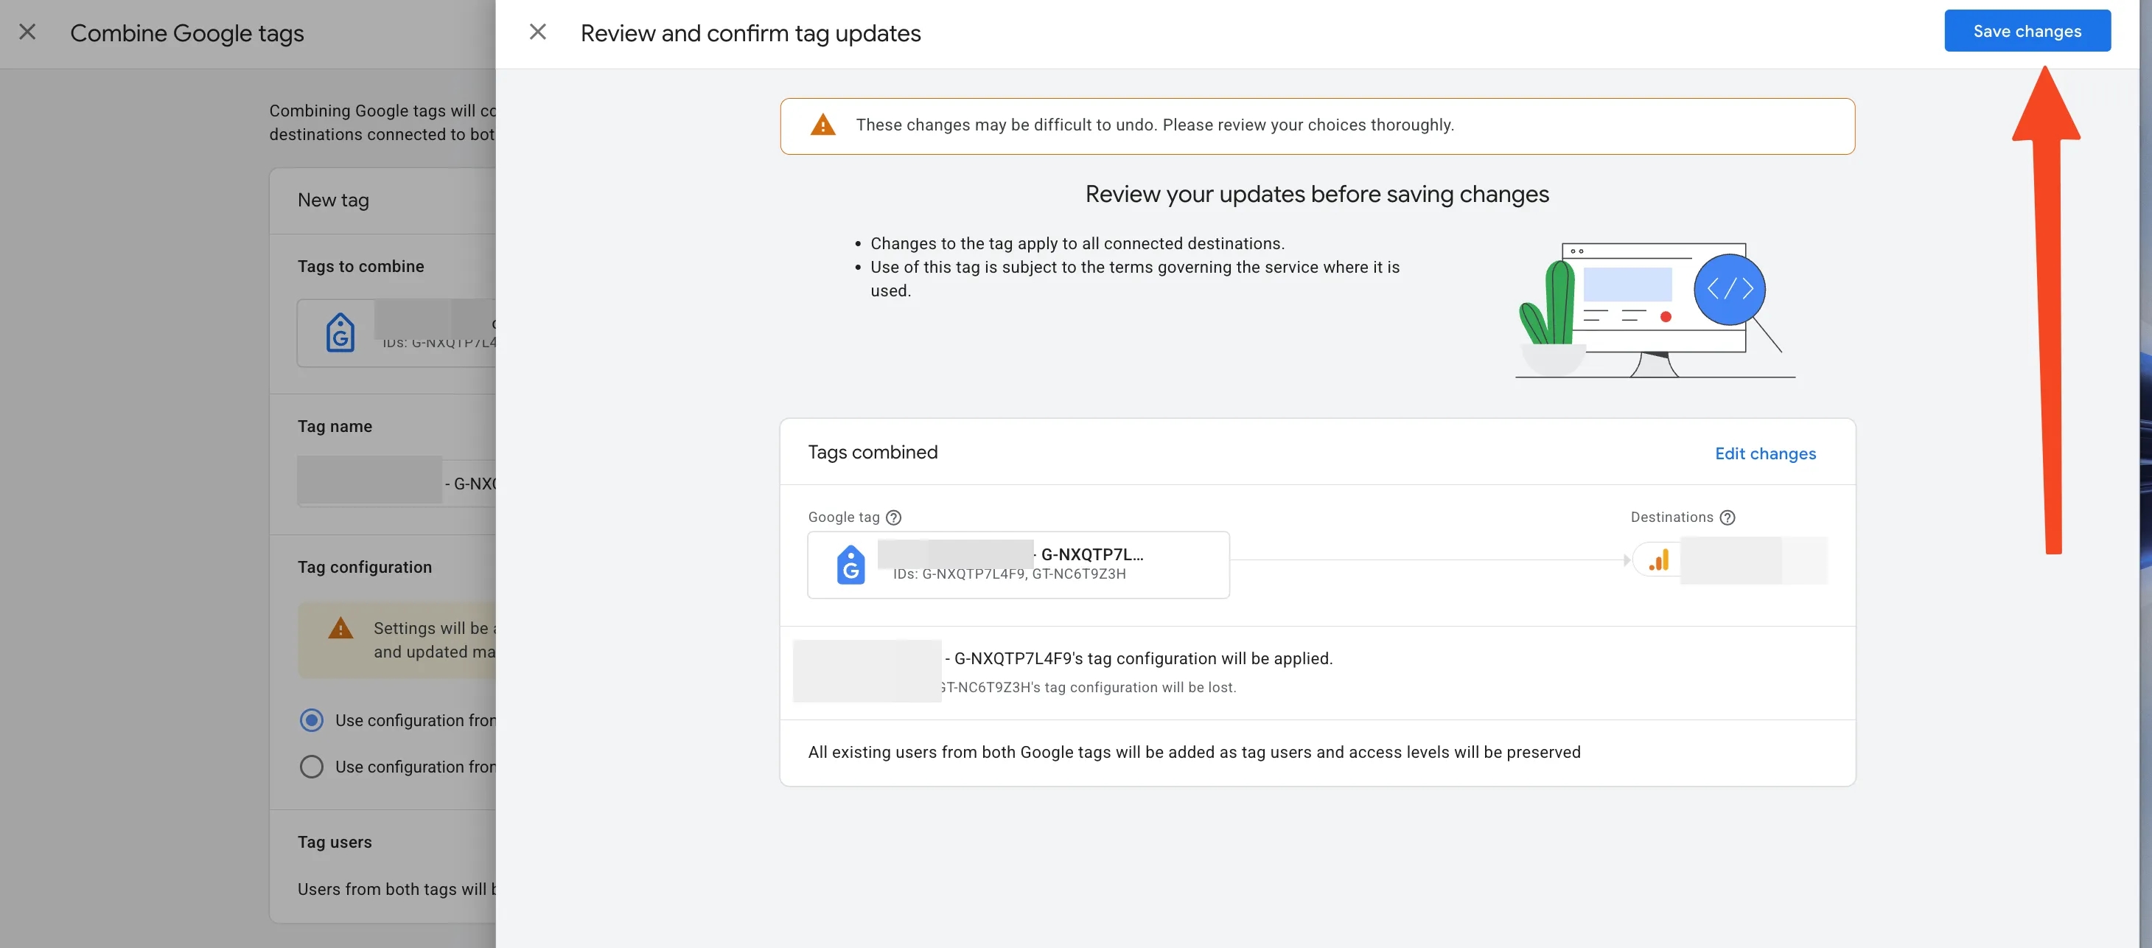This screenshot has width=2152, height=948.
Task: Click the warning icon in Tag configuration notice
Action: [x=340, y=628]
